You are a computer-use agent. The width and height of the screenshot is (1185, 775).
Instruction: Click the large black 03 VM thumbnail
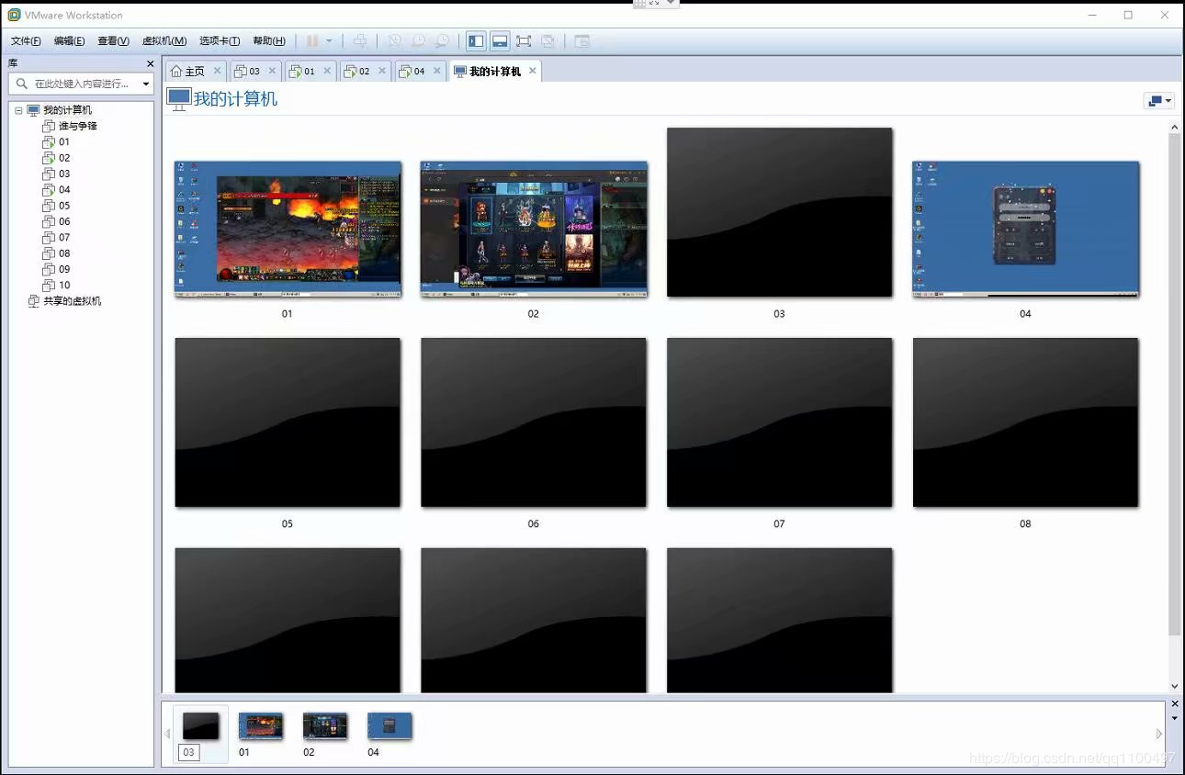(780, 212)
